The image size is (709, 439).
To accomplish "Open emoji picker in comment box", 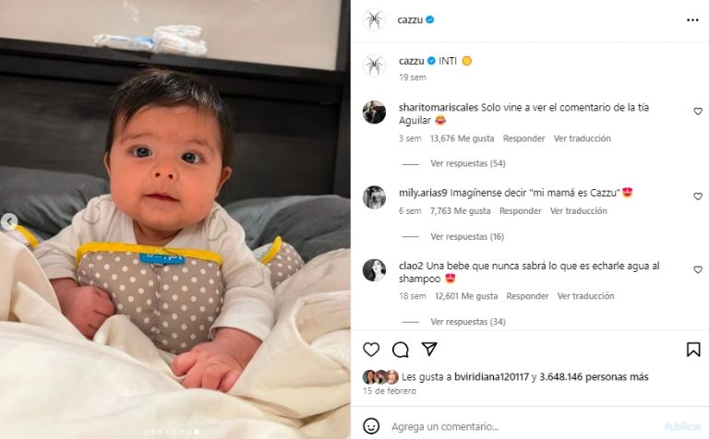I will tap(371, 426).
